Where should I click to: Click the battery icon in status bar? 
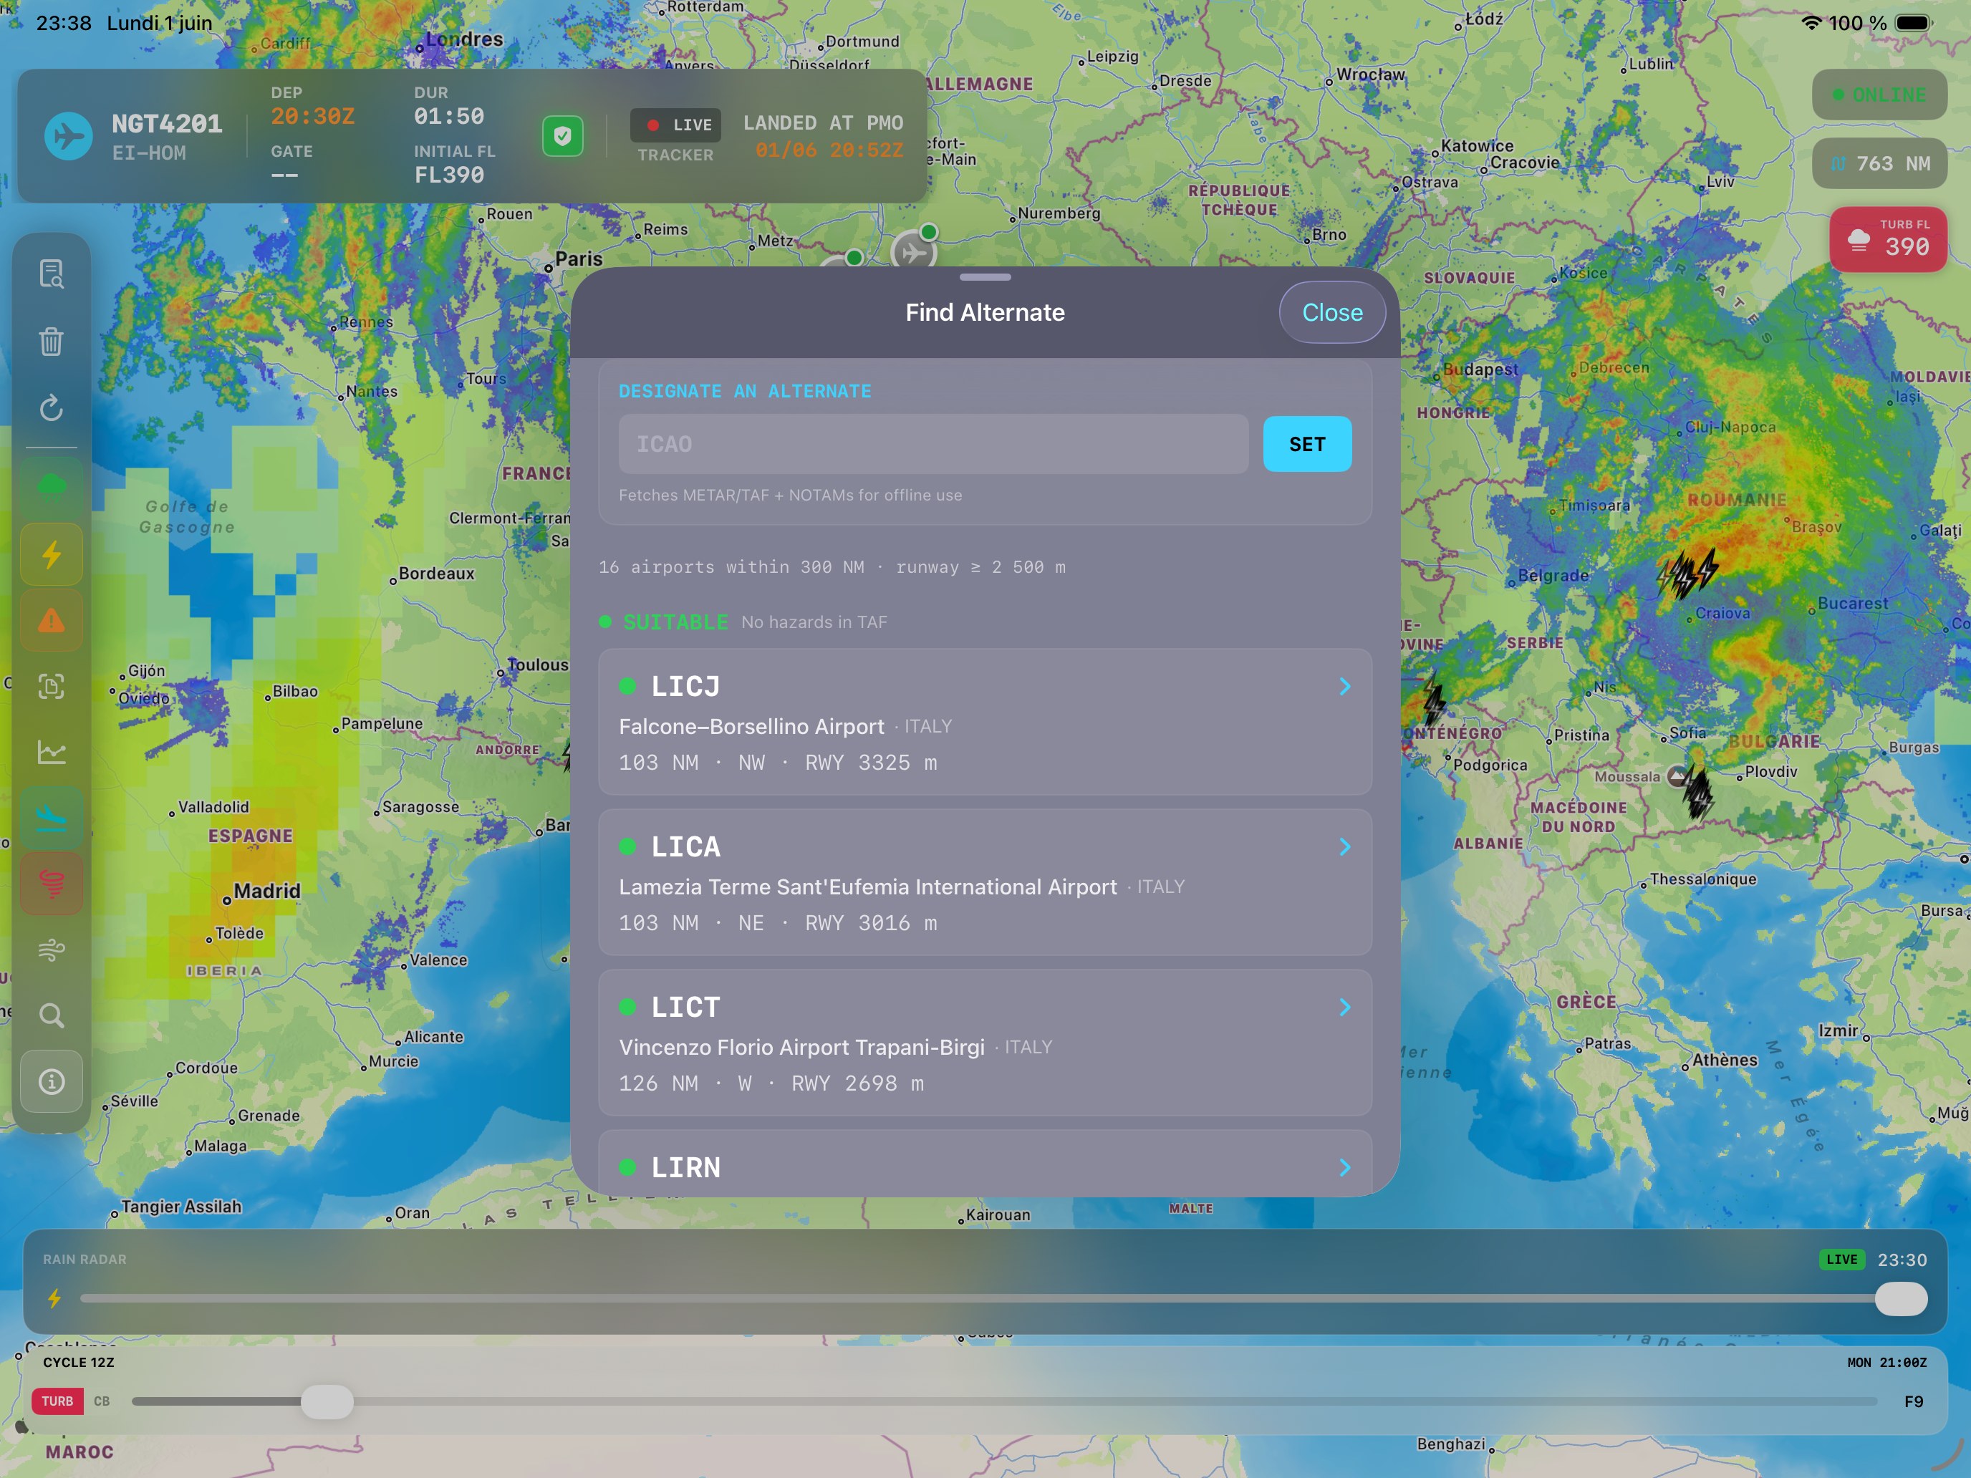click(1914, 23)
